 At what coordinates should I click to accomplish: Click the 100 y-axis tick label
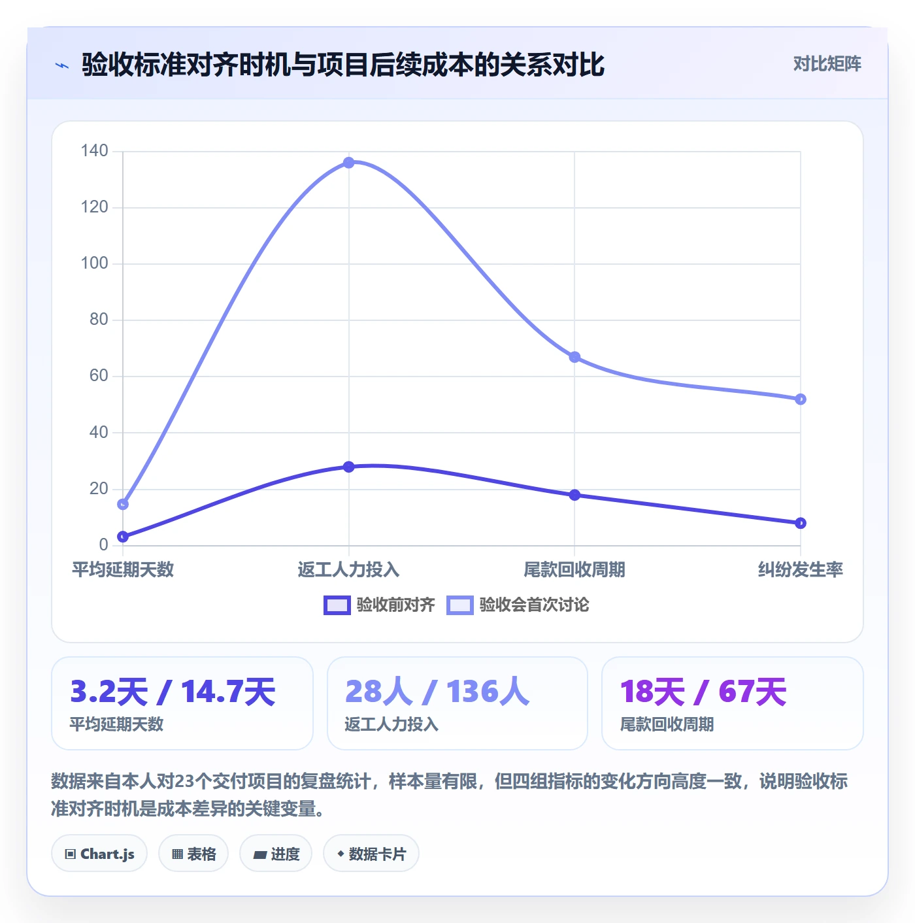click(94, 263)
